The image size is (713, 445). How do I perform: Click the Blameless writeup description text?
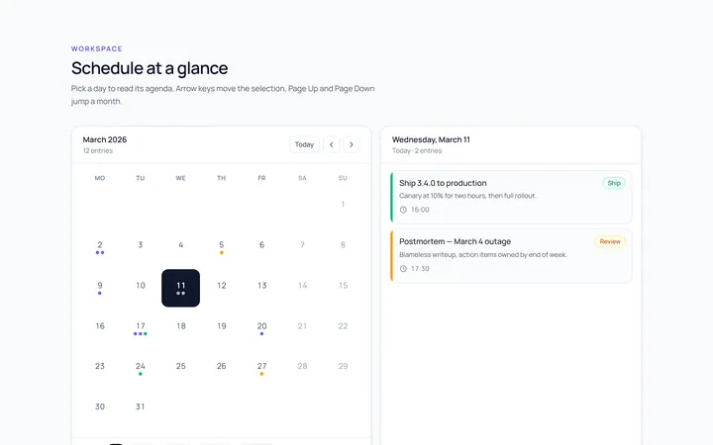(x=483, y=255)
